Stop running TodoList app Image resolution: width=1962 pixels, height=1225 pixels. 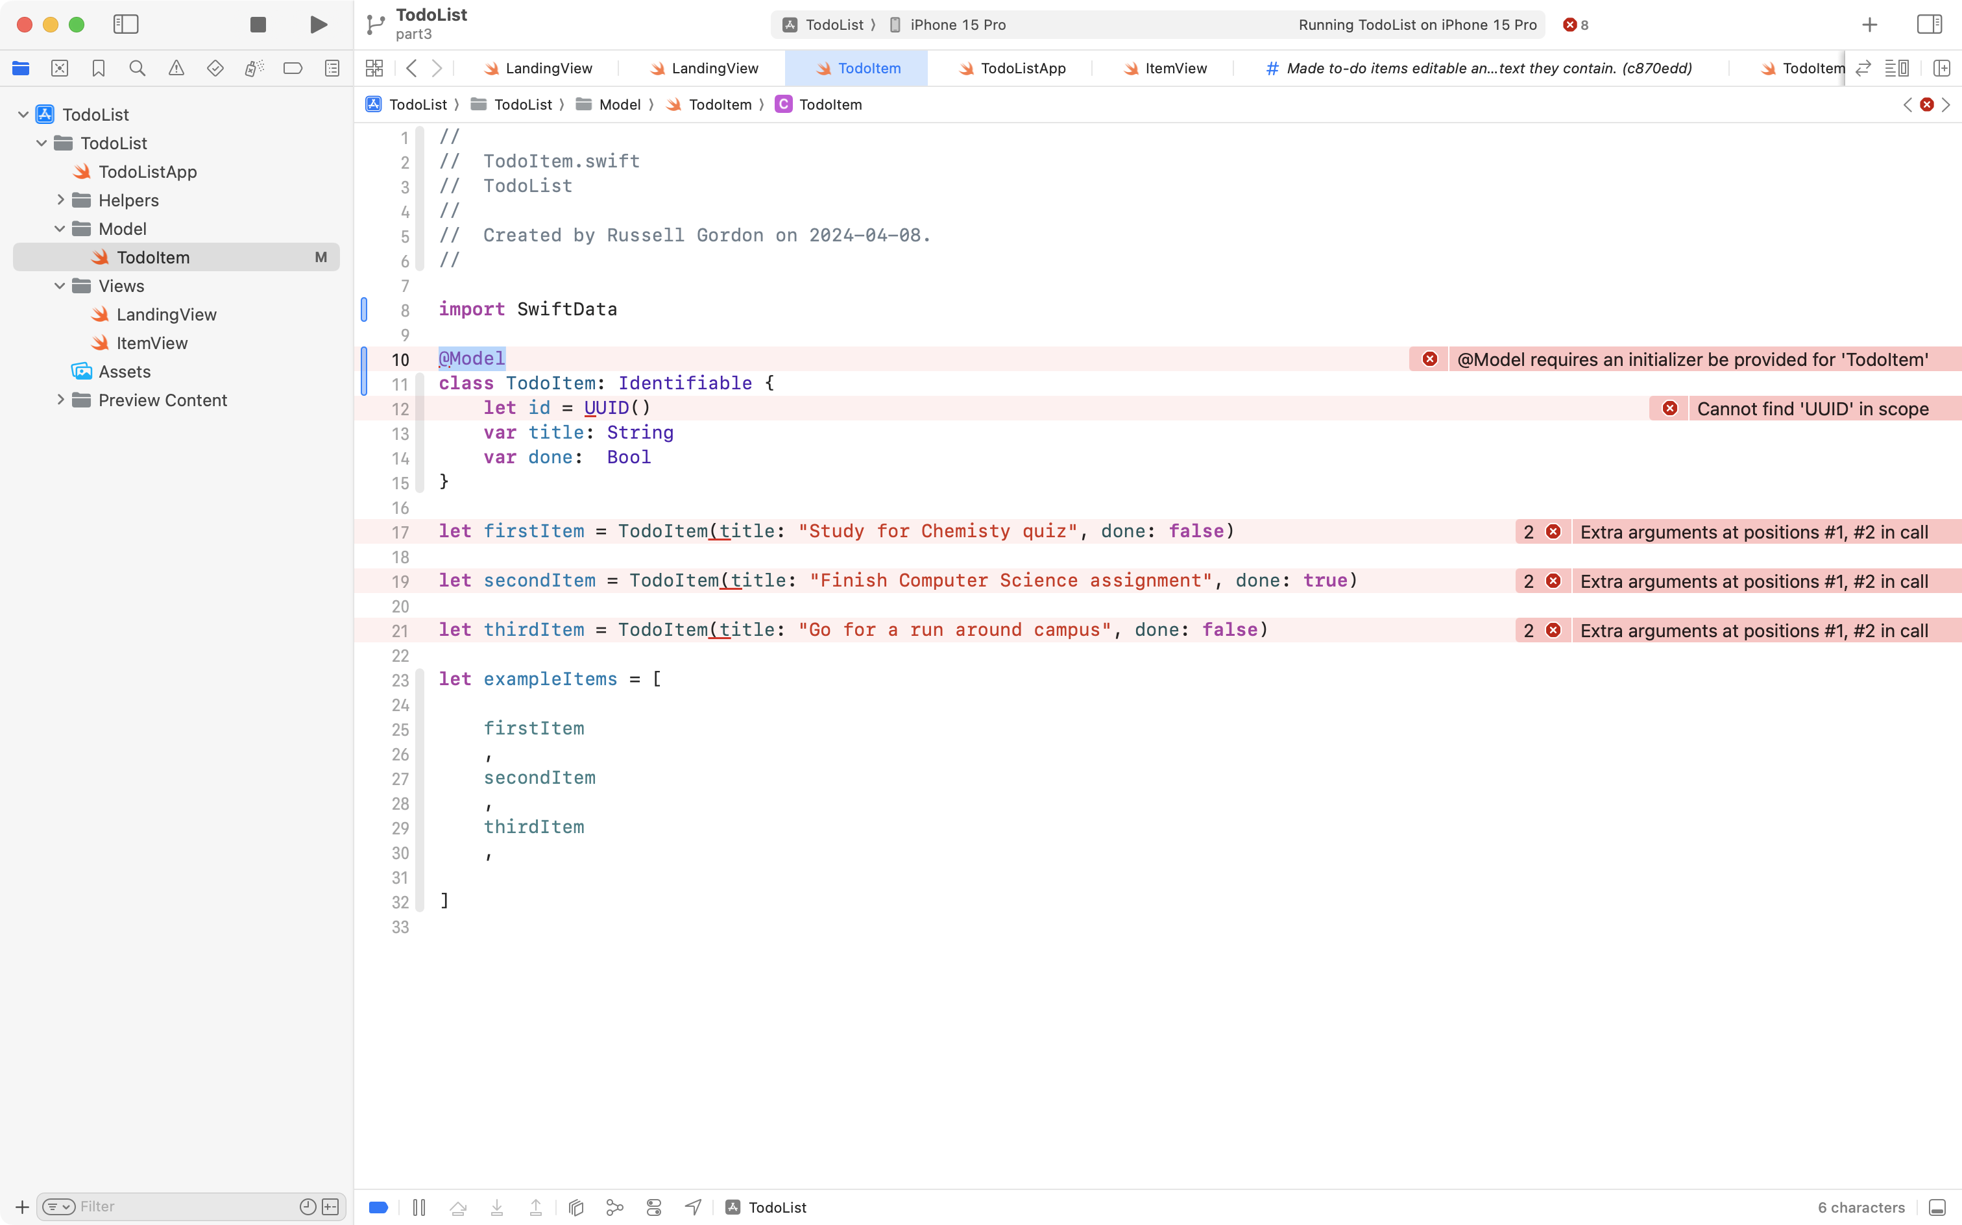258,24
